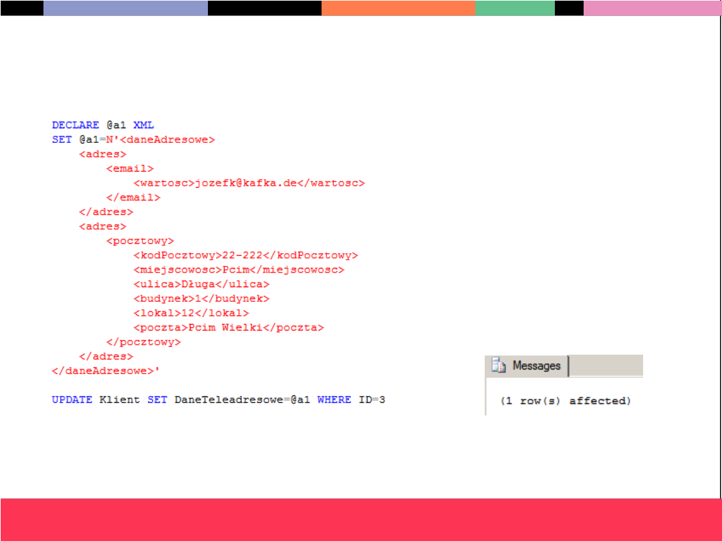Click the UPDATE keyword in the query

click(72, 399)
